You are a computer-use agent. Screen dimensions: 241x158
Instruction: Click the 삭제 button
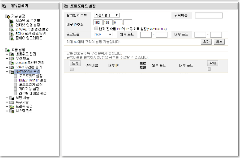coord(213,63)
